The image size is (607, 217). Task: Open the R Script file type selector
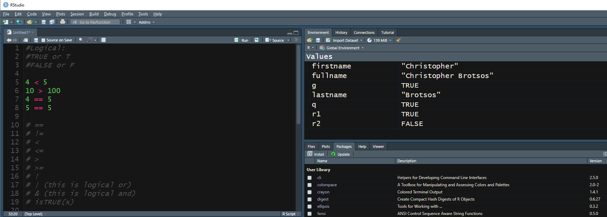tap(291, 214)
